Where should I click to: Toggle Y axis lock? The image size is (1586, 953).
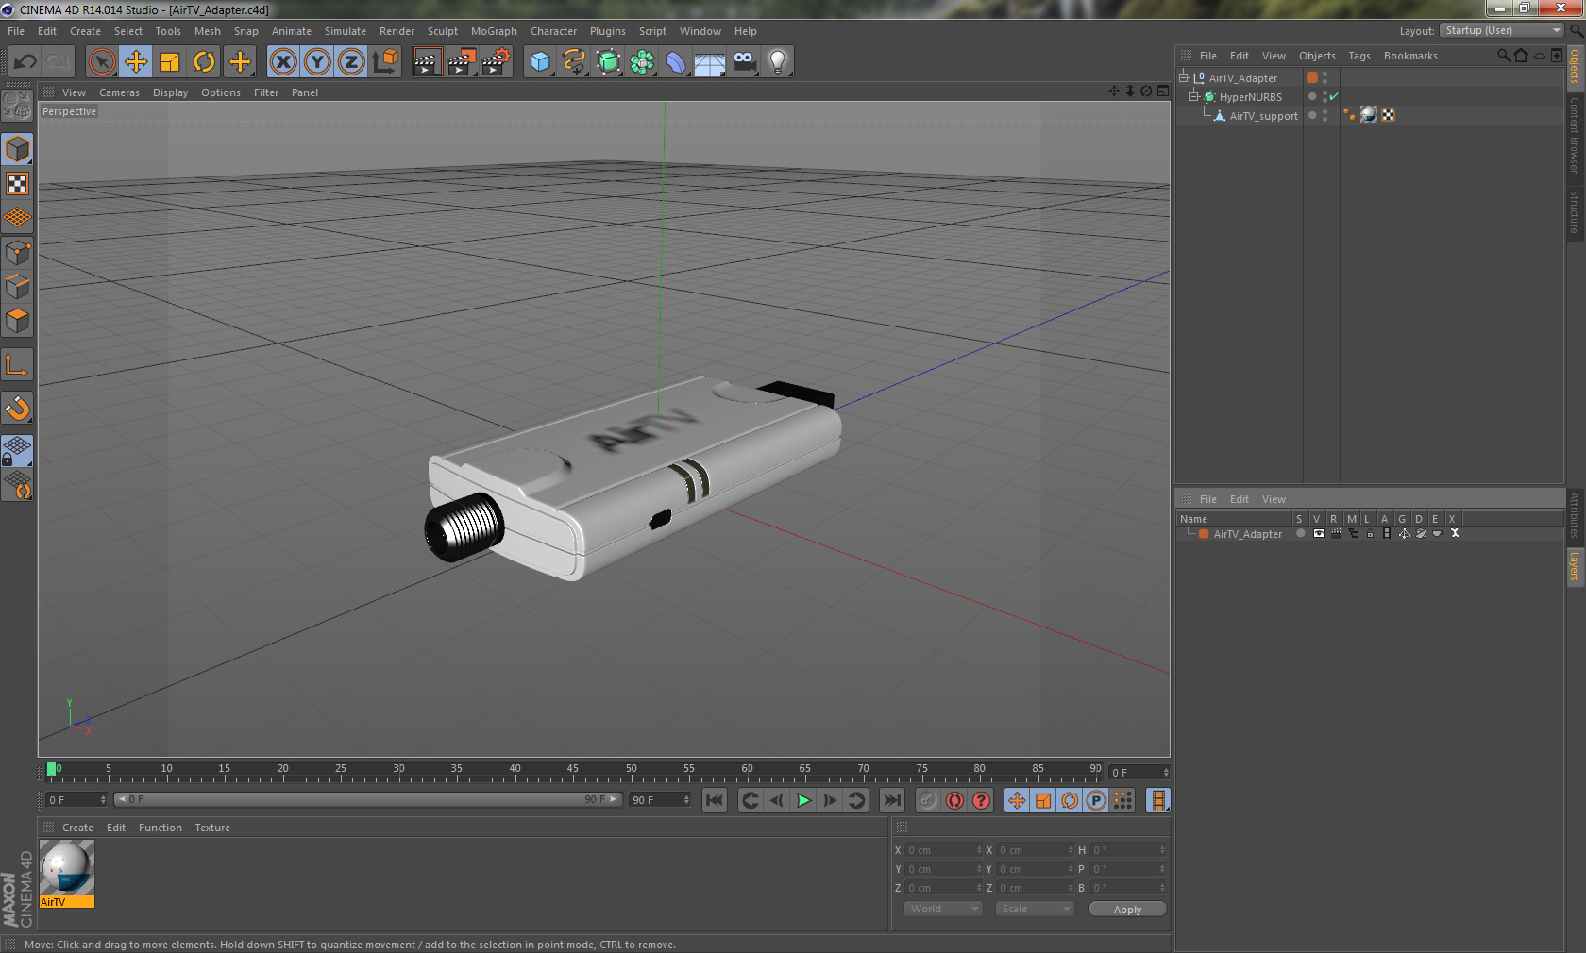pyautogui.click(x=317, y=62)
